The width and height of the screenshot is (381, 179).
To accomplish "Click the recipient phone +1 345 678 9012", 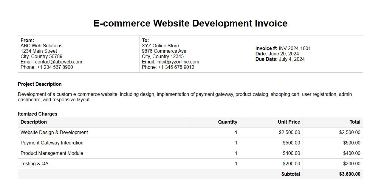I will click(x=176, y=67).
